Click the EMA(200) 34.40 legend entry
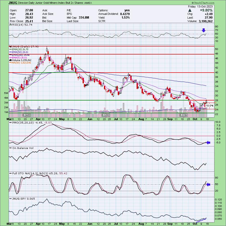 [19, 55]
